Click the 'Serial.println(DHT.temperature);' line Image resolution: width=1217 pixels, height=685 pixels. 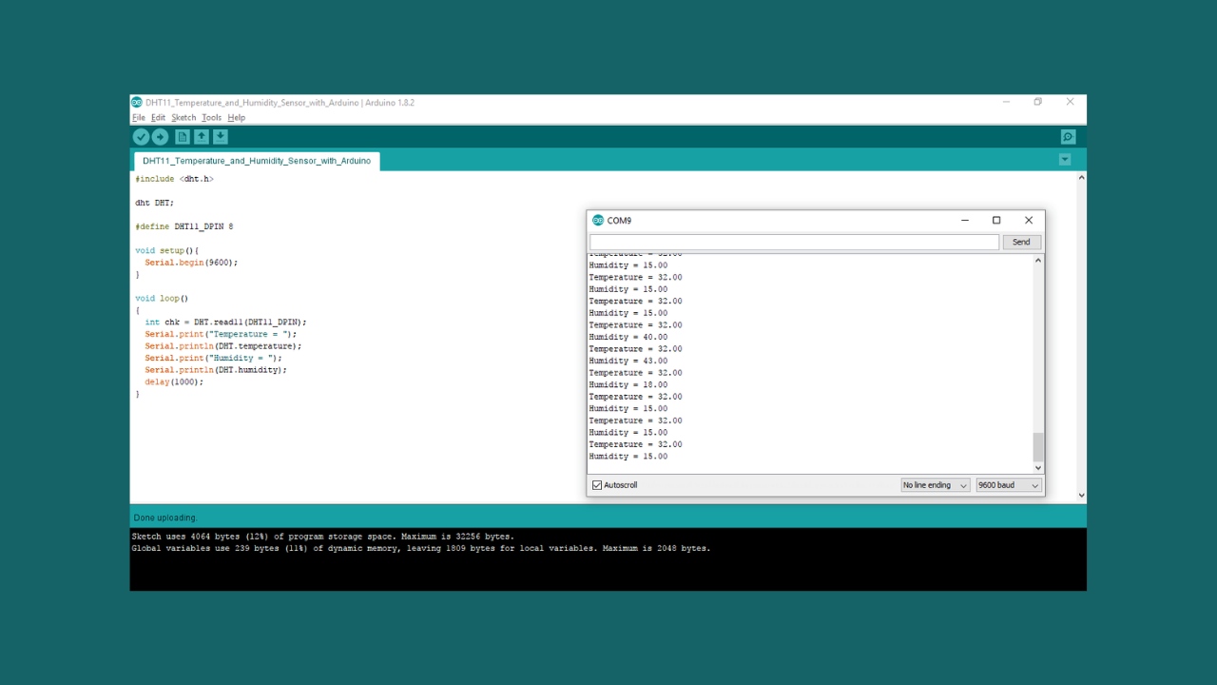click(223, 346)
